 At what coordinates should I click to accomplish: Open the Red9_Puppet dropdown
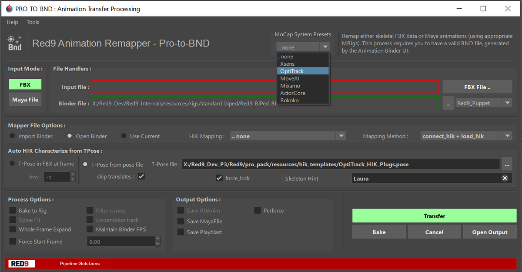click(x=484, y=103)
